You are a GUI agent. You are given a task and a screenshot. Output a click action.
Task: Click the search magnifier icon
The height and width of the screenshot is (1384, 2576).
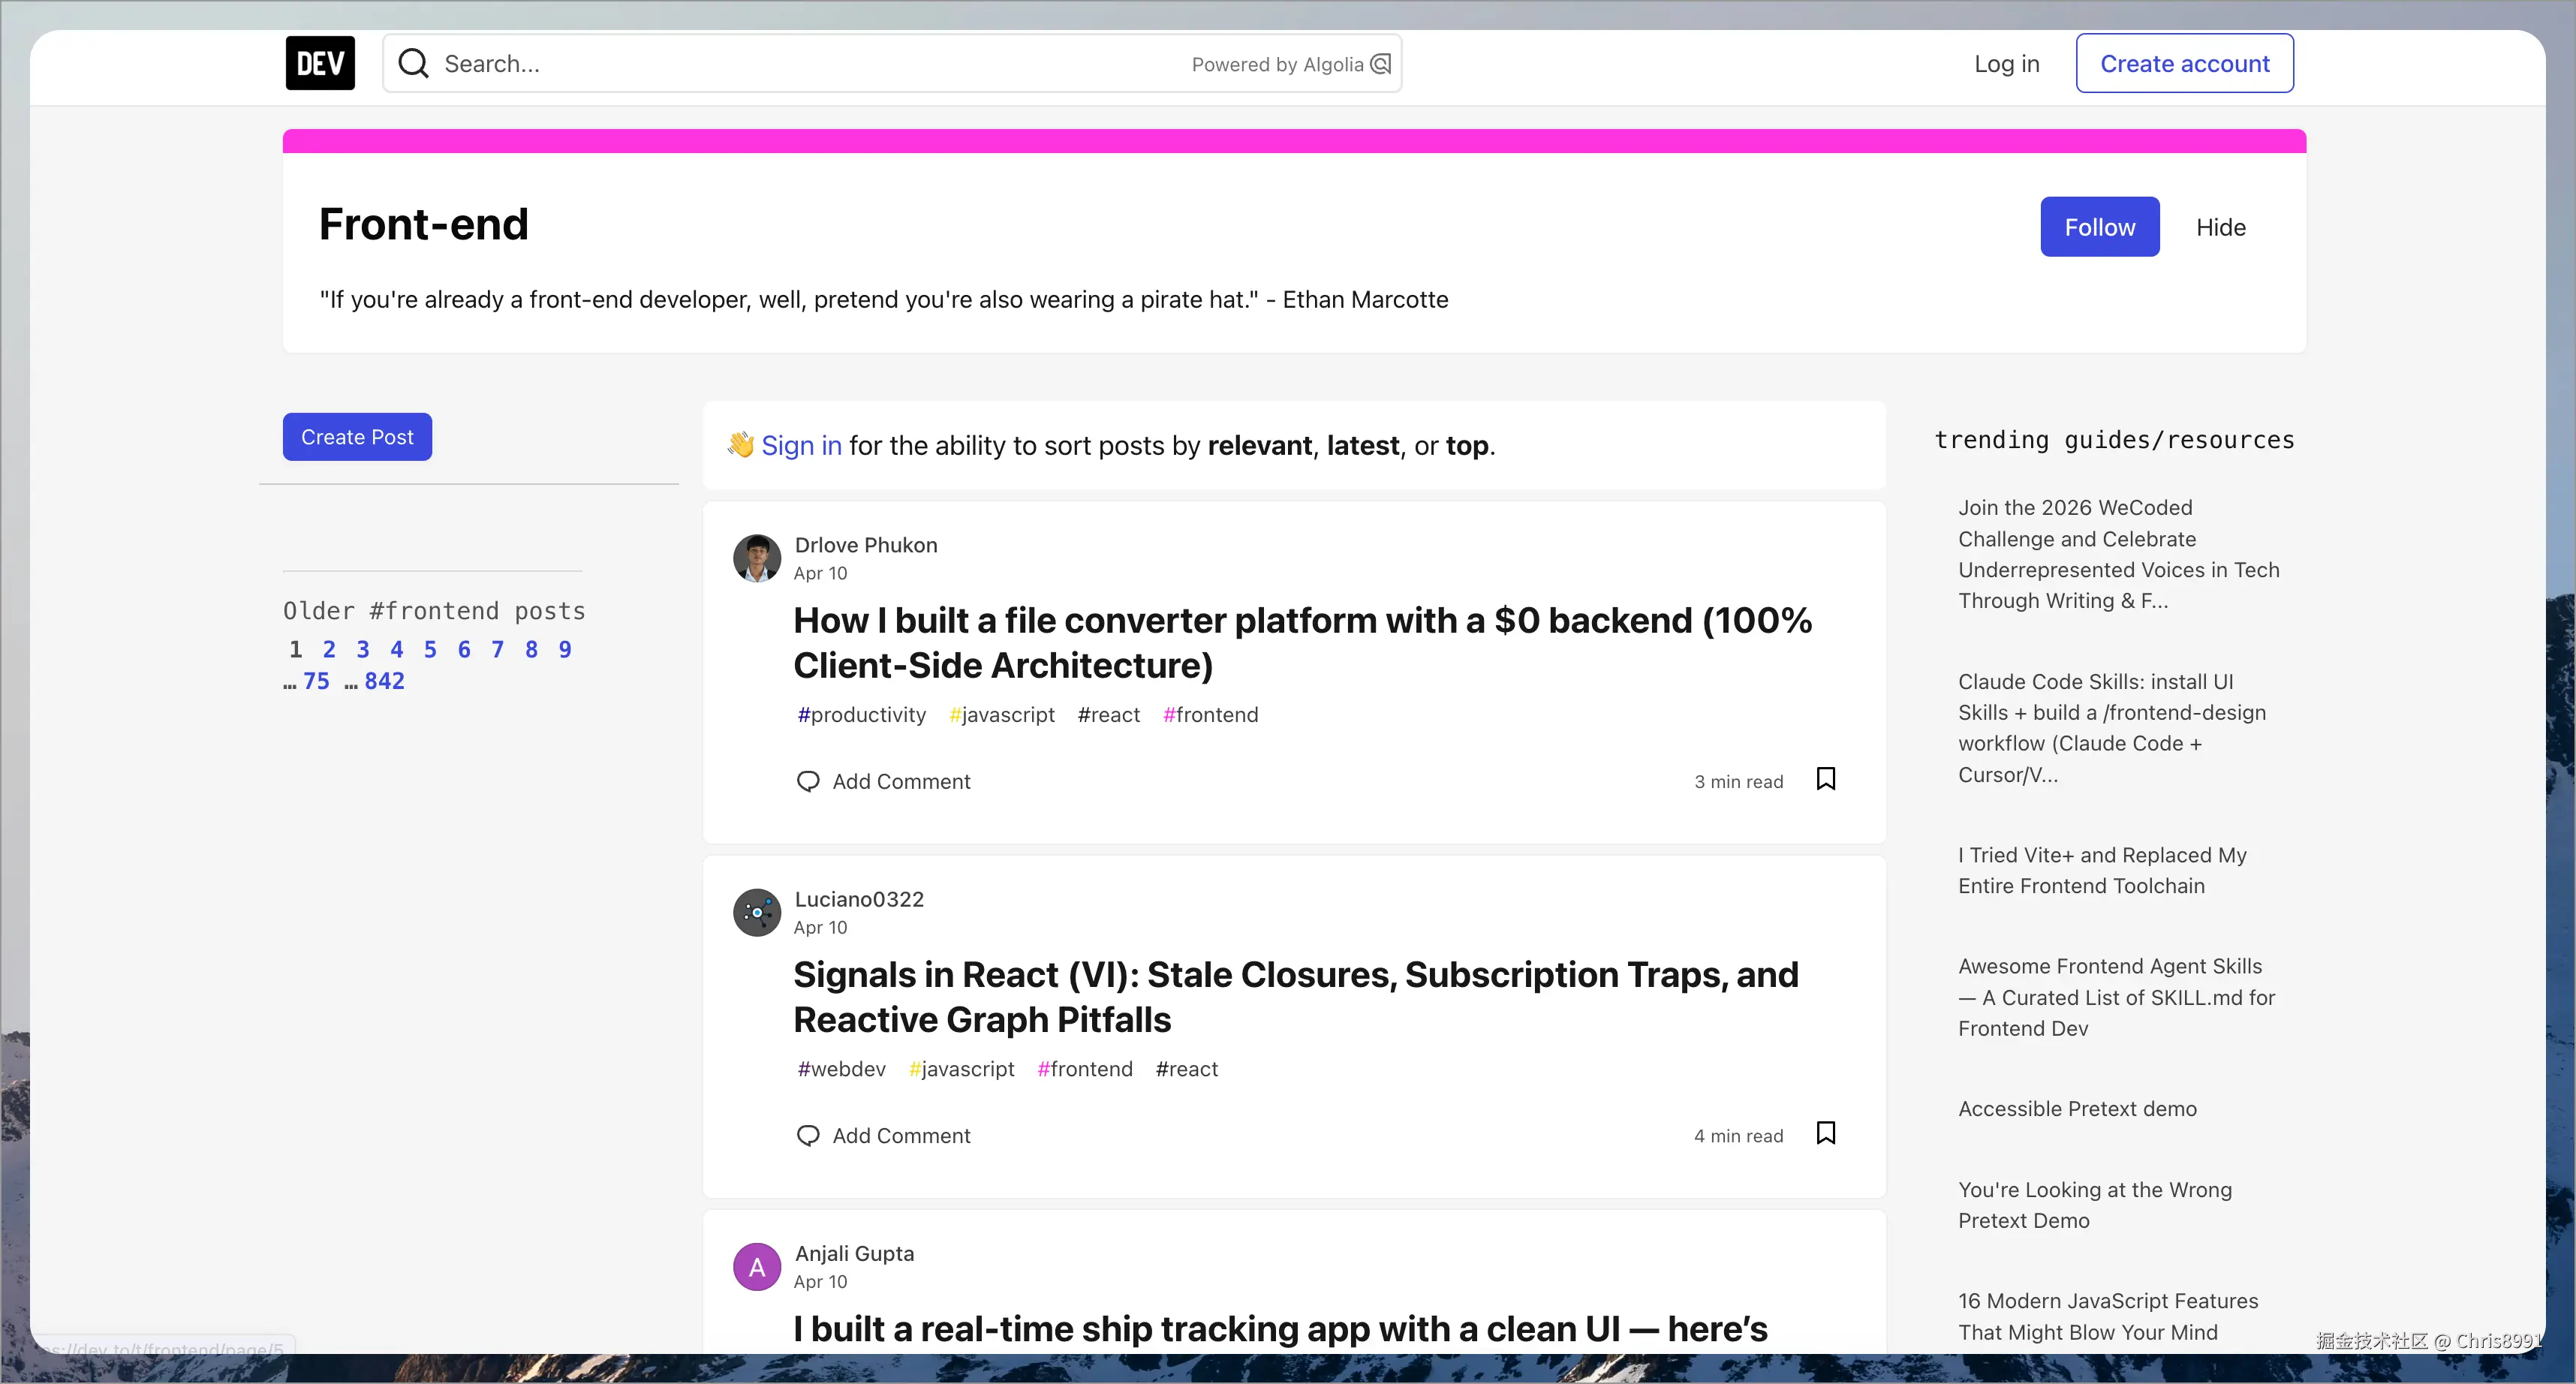point(413,64)
